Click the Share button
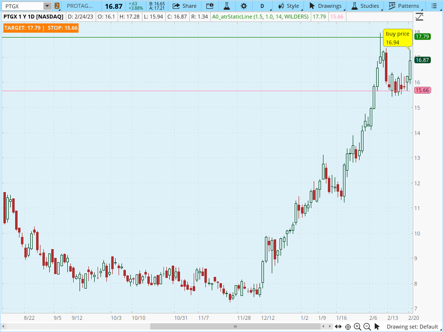443x332 pixels. tap(184, 6)
